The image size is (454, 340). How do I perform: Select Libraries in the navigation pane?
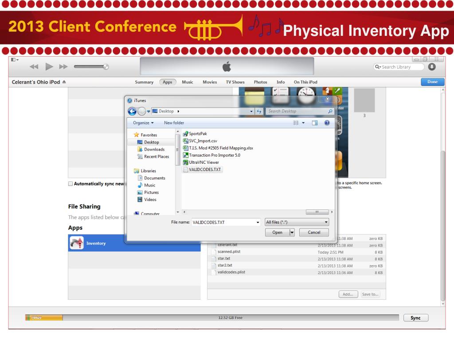(145, 171)
